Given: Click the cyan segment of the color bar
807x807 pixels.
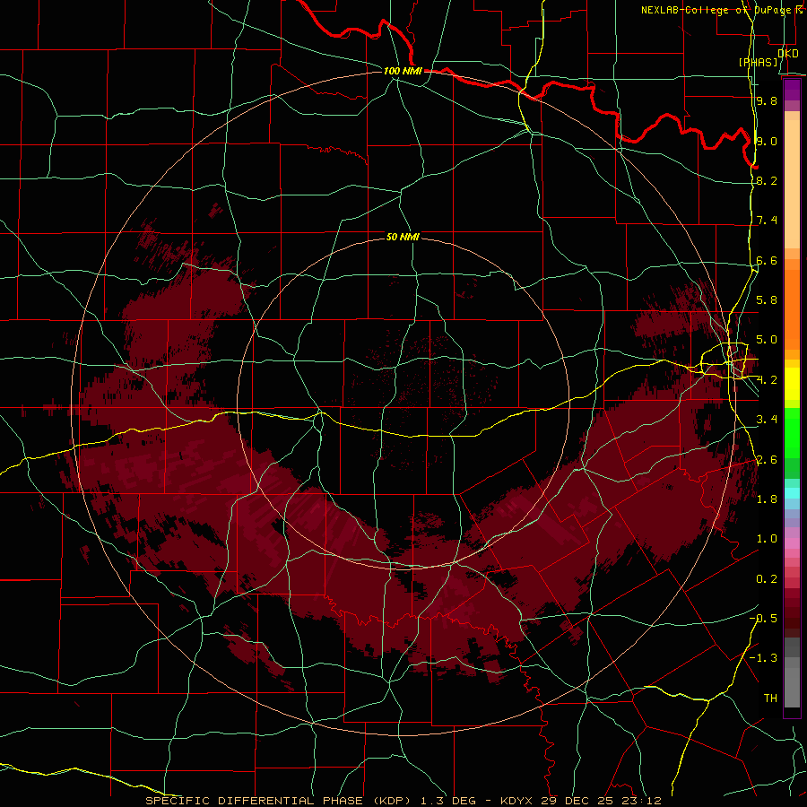Looking at the screenshot, I should tap(792, 493).
